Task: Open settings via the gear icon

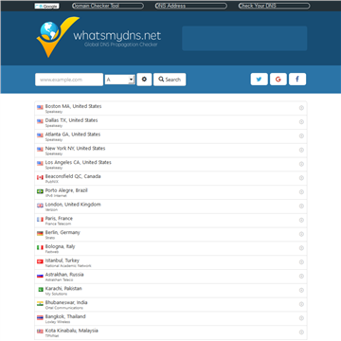Action: coord(144,80)
